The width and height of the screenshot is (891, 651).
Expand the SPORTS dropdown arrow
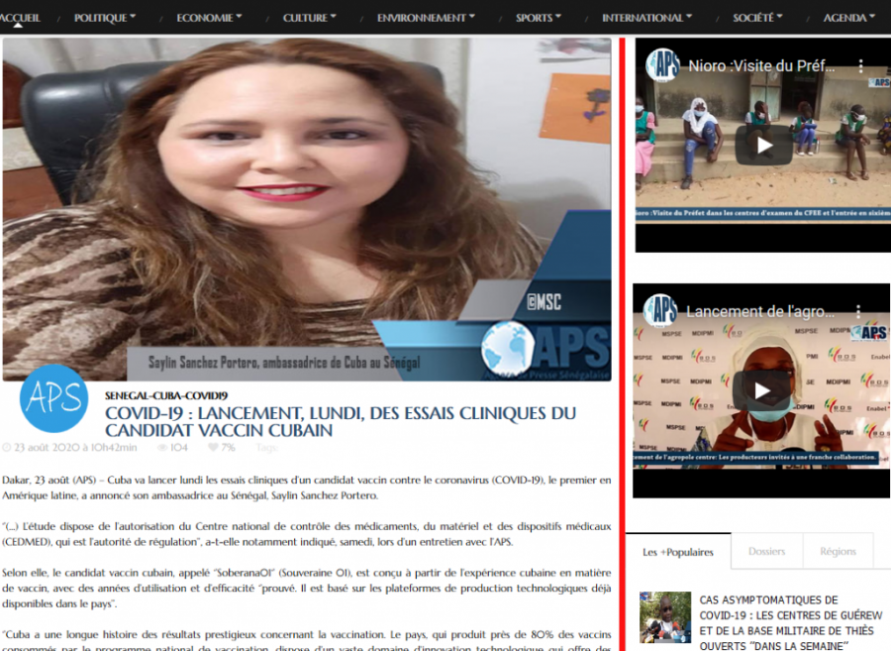point(558,17)
